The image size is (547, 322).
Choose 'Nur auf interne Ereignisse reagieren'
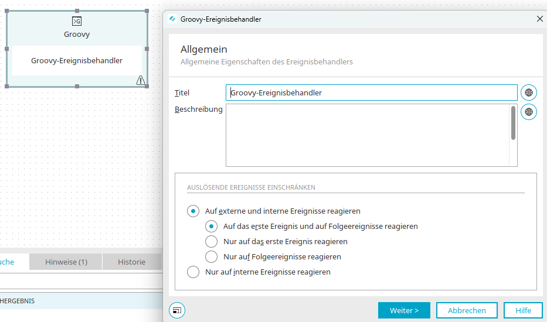[193, 272]
